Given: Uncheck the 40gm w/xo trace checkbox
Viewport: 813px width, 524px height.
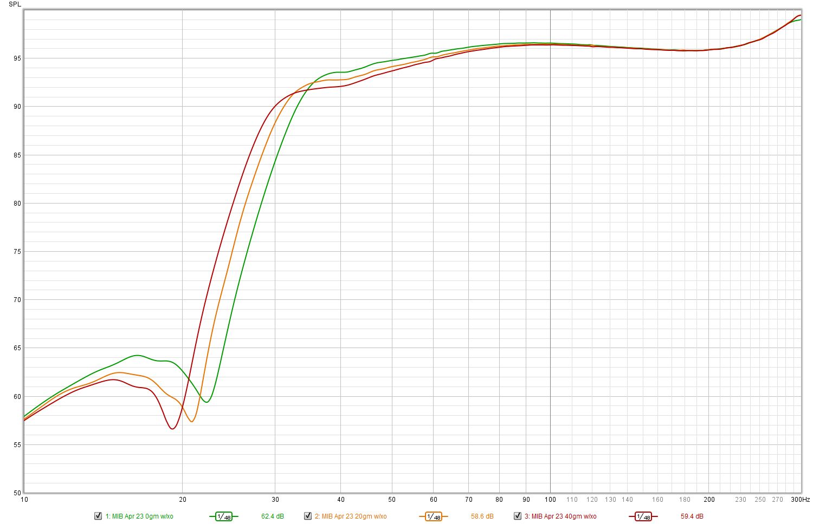Looking at the screenshot, I should point(518,516).
